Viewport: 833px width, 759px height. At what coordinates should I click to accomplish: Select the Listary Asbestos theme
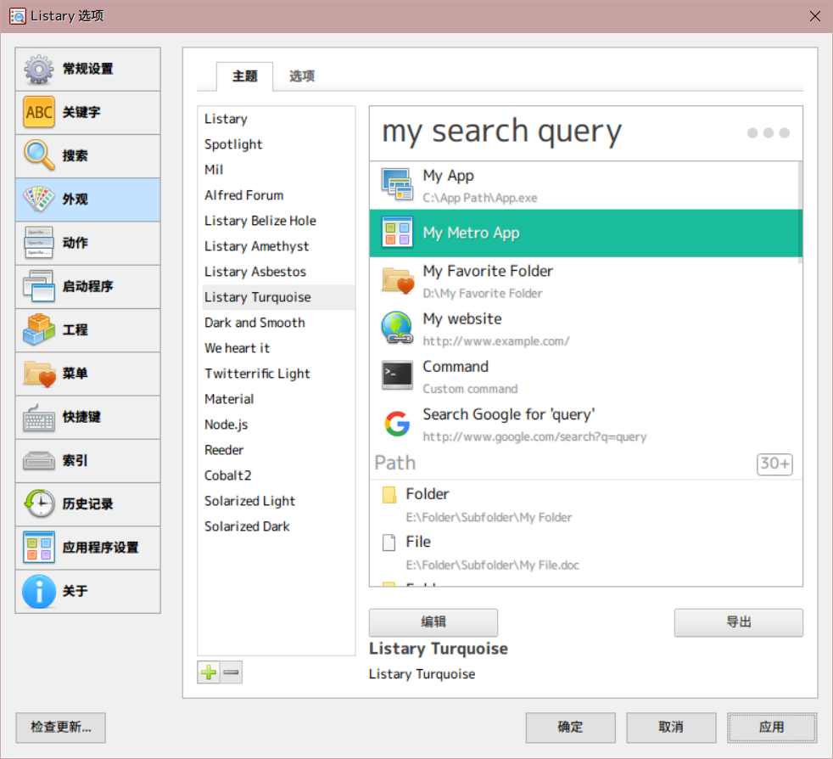277,273
